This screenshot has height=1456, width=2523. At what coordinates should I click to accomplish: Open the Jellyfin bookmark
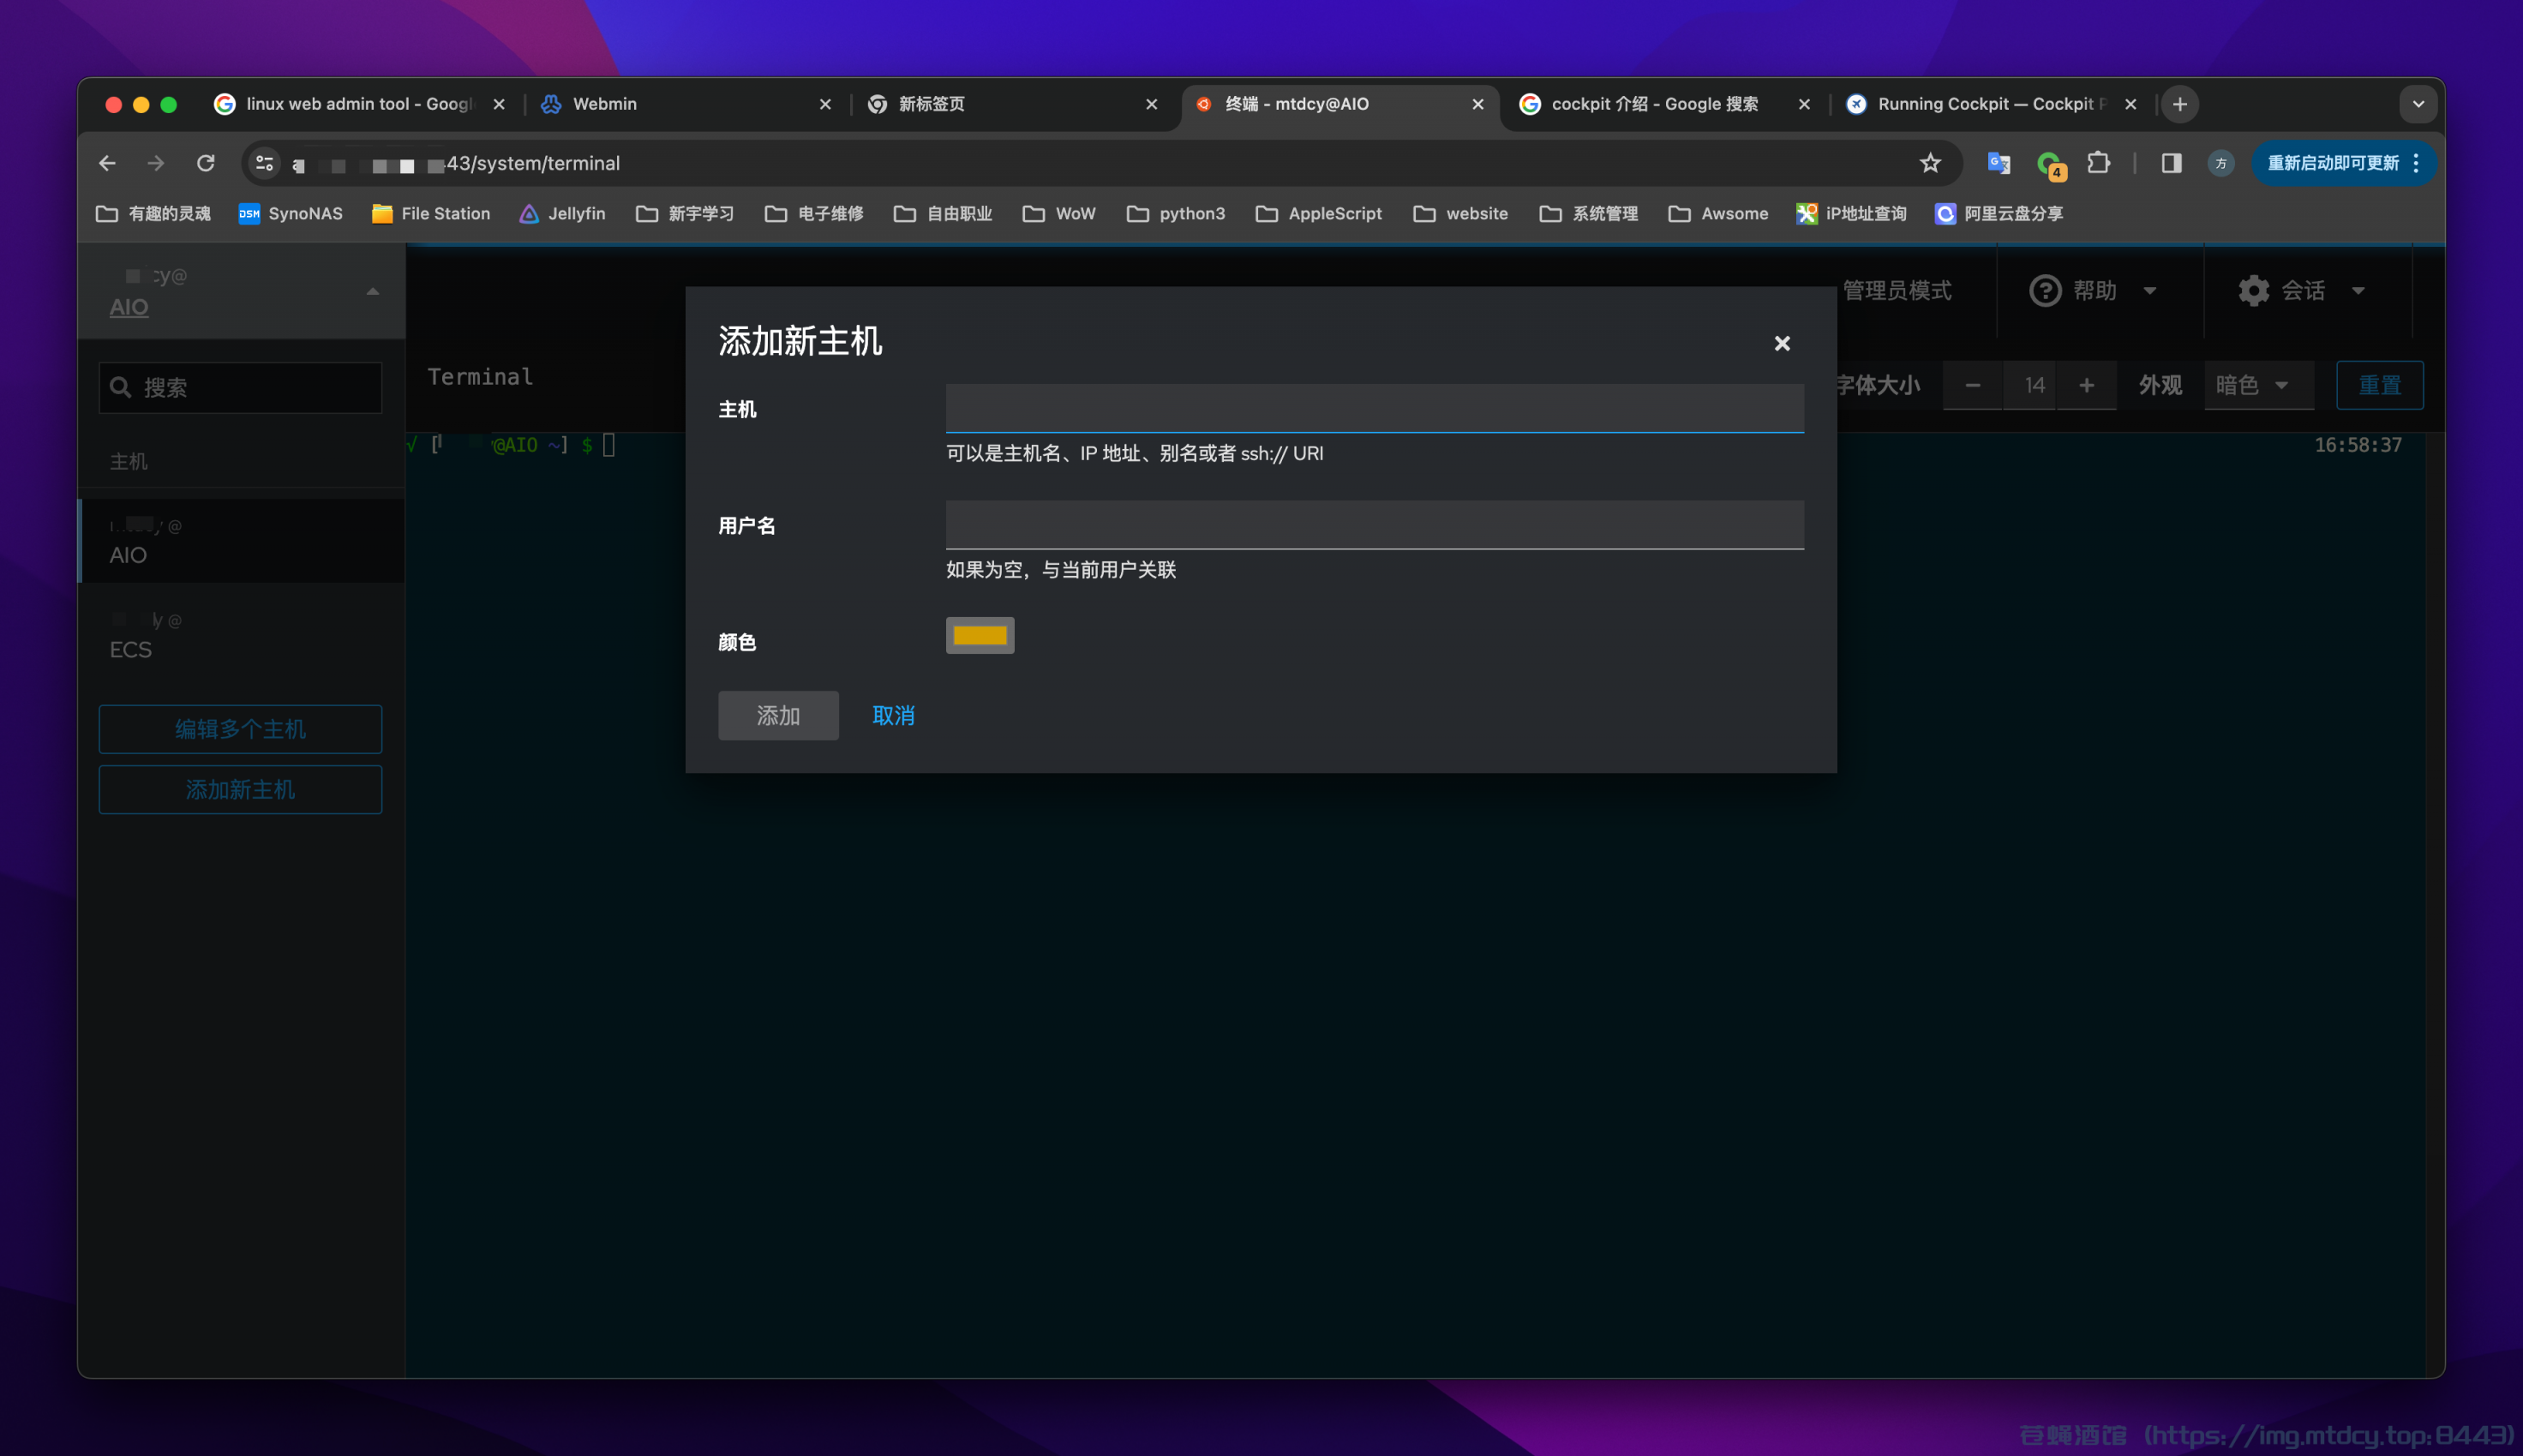pos(562,213)
